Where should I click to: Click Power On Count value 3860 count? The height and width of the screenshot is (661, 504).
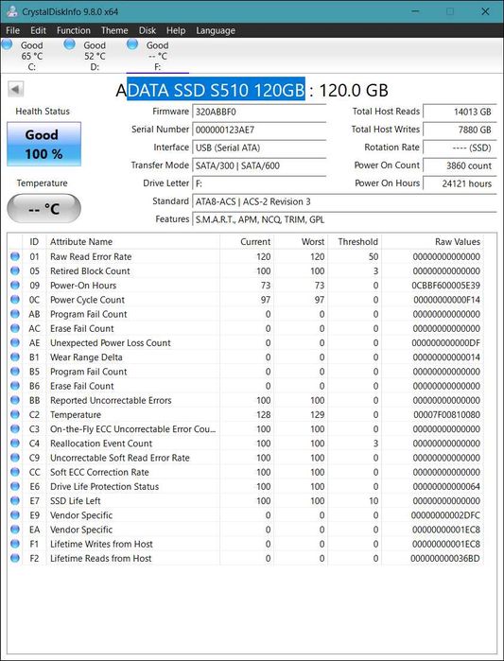pyautogui.click(x=460, y=165)
